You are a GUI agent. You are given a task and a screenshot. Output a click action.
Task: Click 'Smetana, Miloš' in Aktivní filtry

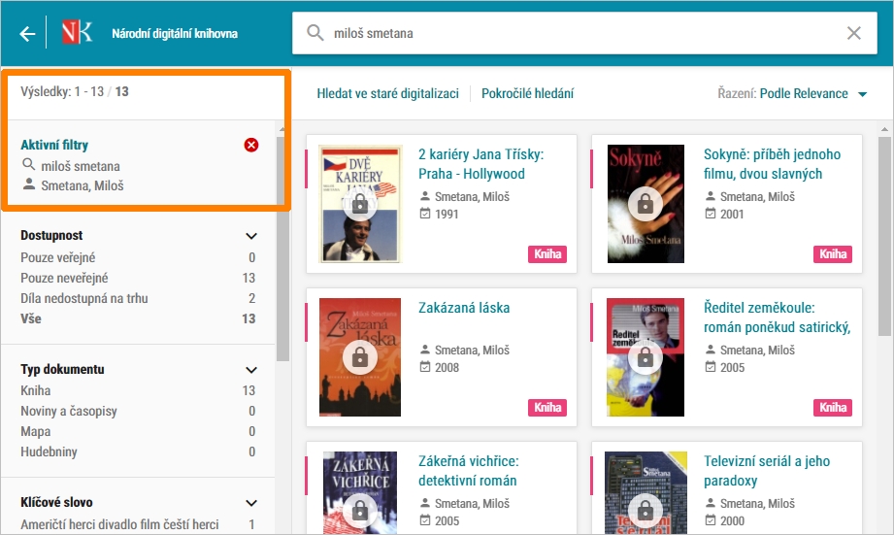click(x=83, y=185)
